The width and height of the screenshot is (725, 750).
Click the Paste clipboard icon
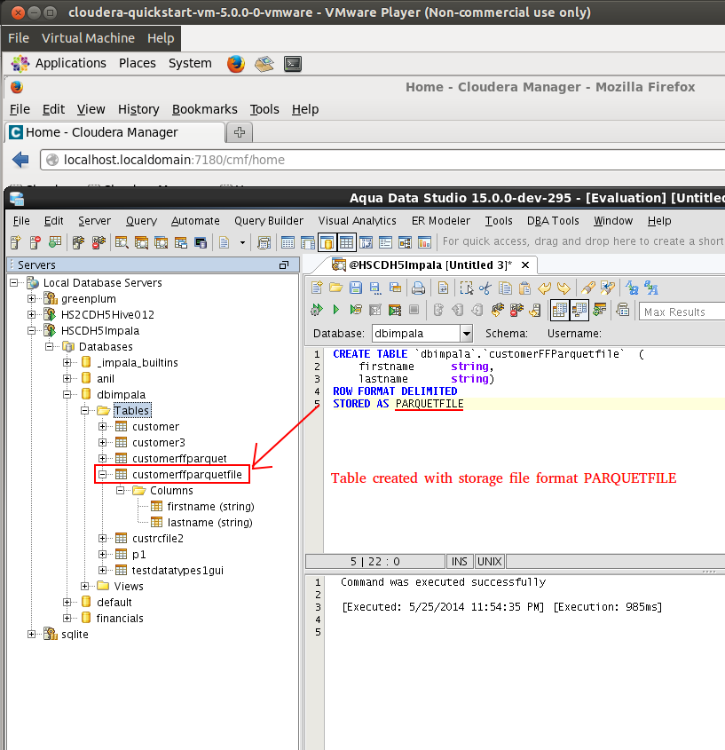[x=524, y=288]
